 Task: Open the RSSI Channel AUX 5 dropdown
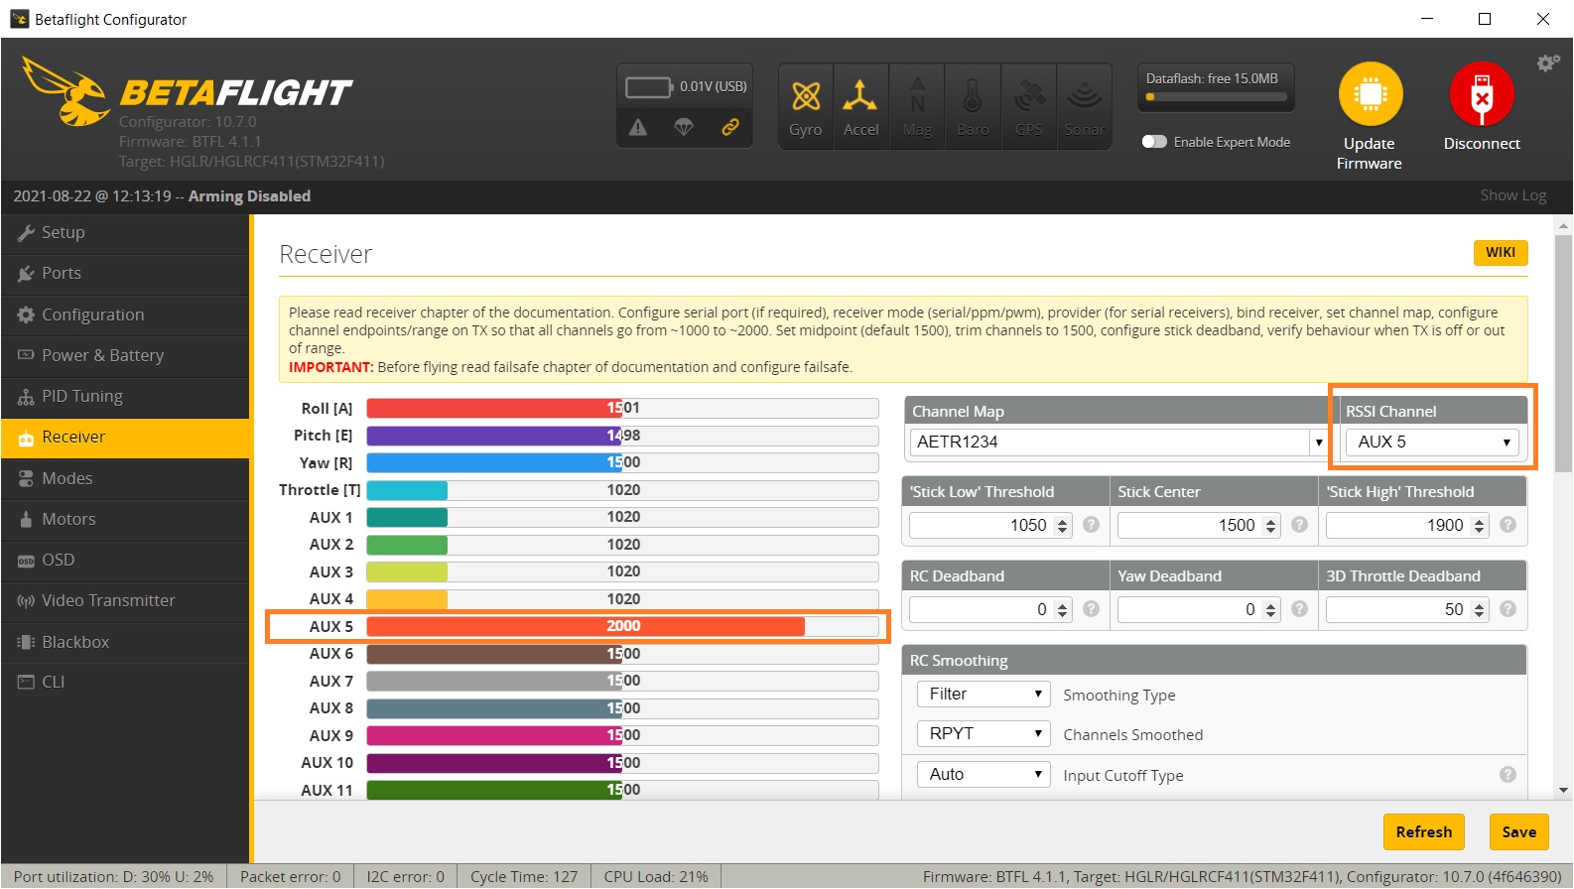click(x=1432, y=443)
